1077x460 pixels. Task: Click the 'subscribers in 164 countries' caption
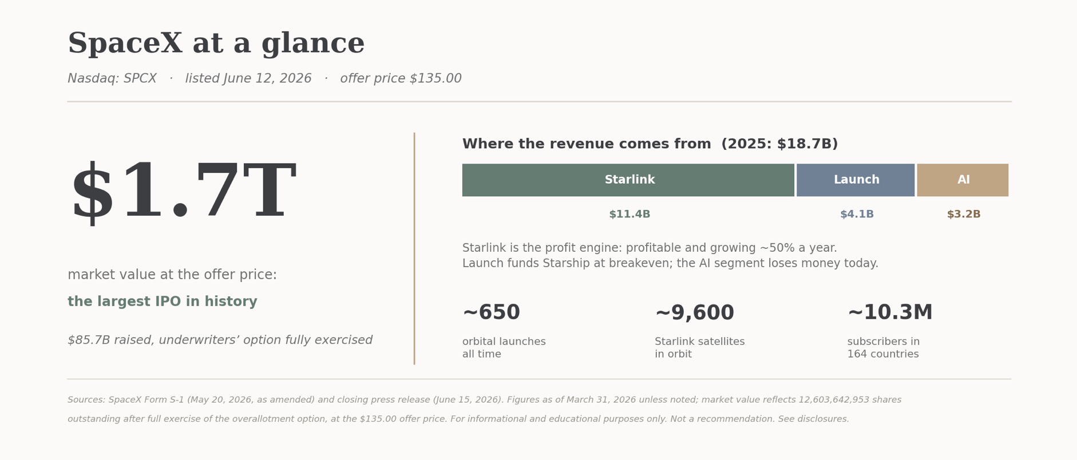[884, 348]
